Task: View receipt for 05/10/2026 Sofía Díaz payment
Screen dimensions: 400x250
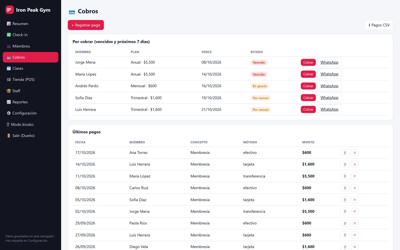Action: click(x=345, y=200)
